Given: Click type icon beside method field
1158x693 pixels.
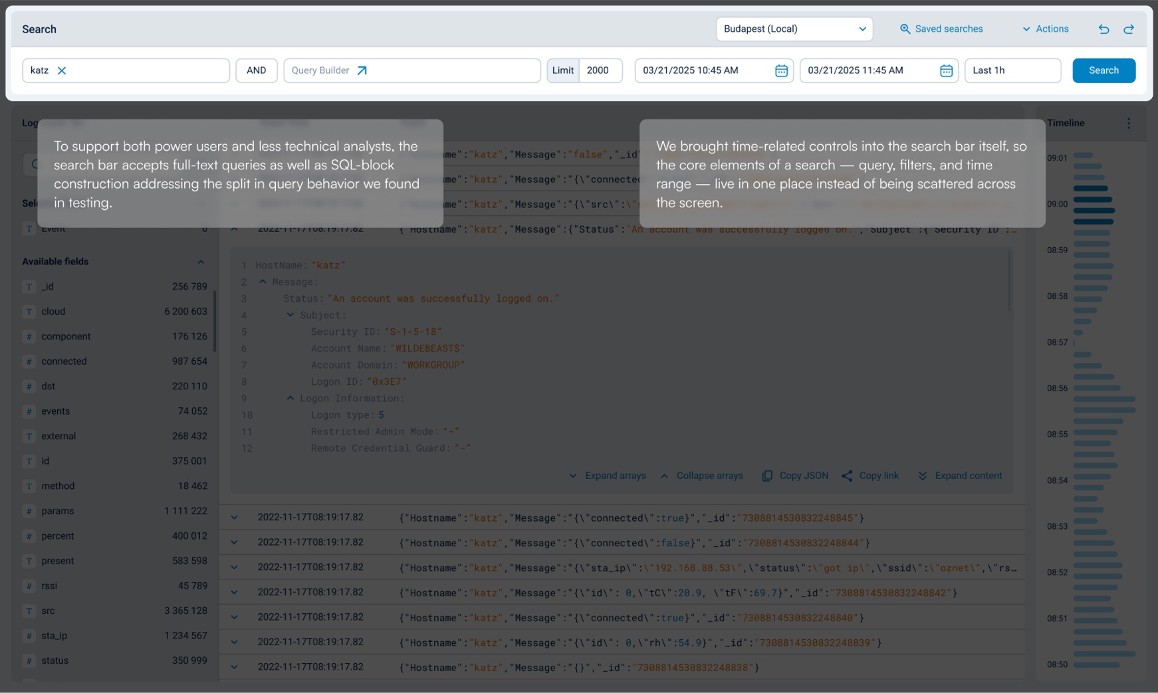Looking at the screenshot, I should [x=29, y=486].
